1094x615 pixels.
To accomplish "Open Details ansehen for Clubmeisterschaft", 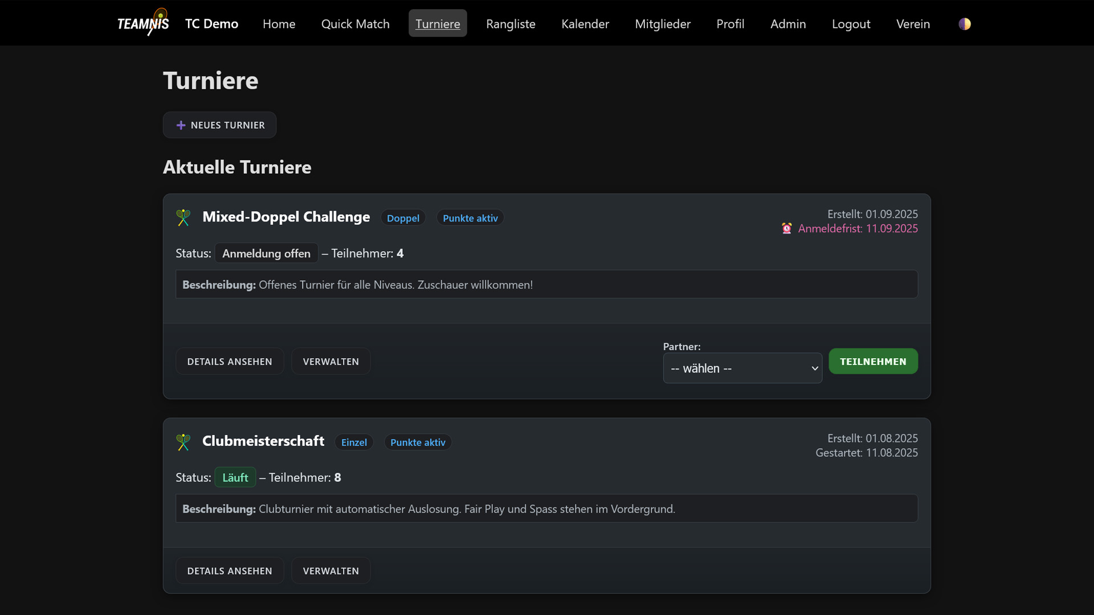I will tap(230, 571).
